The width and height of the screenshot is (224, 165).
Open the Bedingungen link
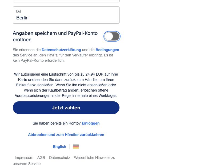click(107, 50)
